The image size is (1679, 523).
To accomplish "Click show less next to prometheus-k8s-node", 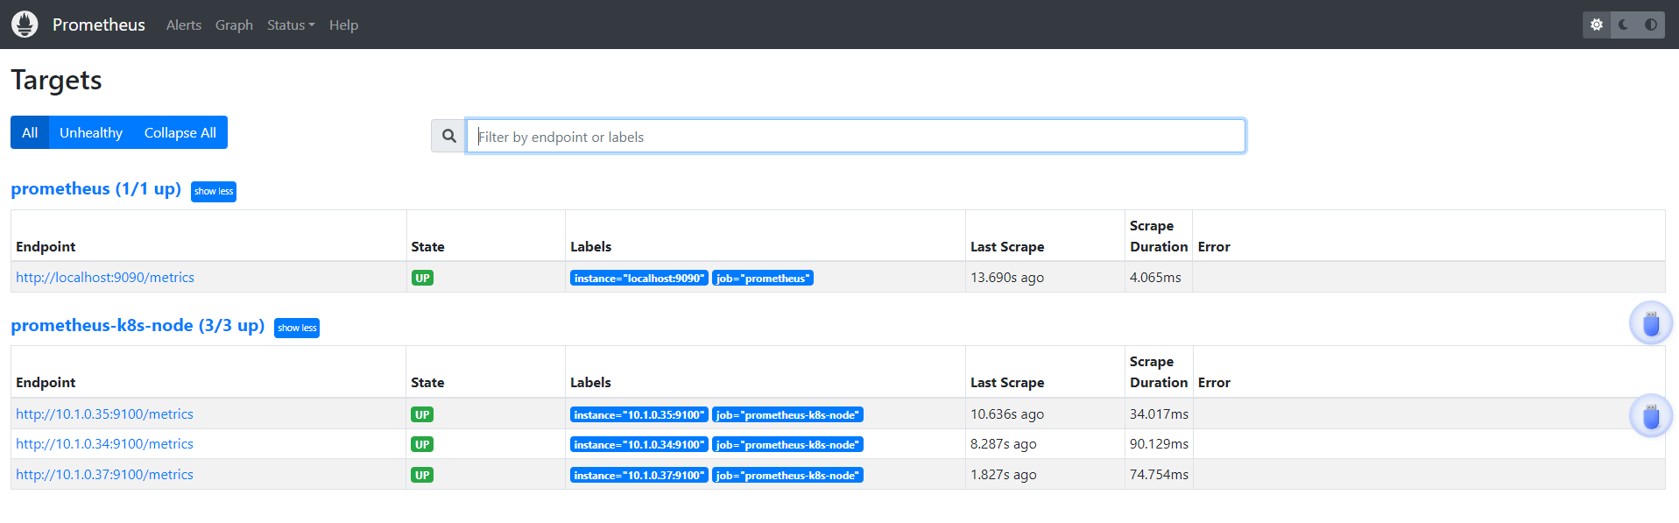I will (x=297, y=328).
